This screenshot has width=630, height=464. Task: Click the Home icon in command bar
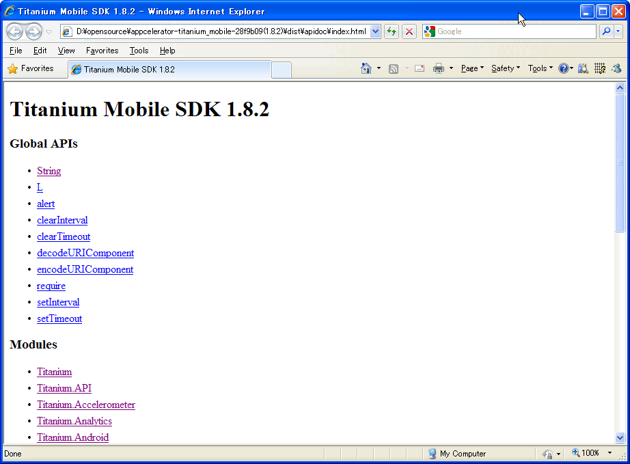[x=366, y=69]
